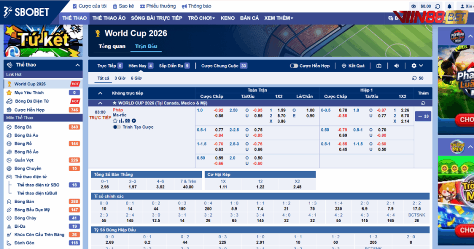
Task: Click the World Cup trophy icon in banner
Action: point(97,33)
